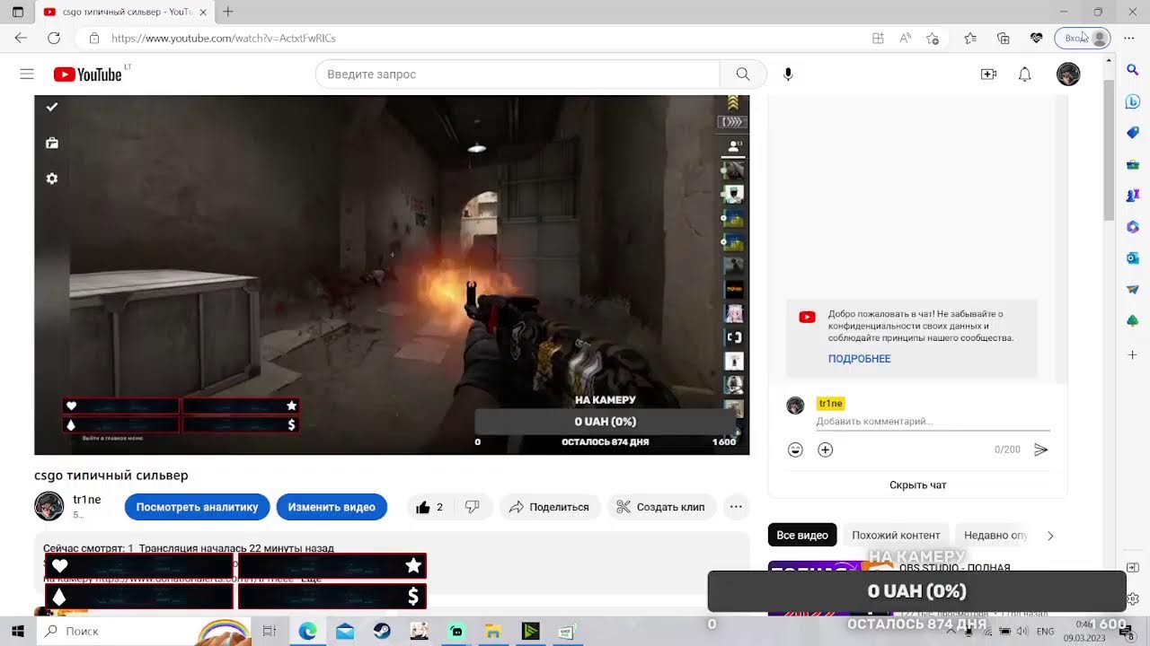
Task: Click the search magnifier button
Action: [743, 74]
